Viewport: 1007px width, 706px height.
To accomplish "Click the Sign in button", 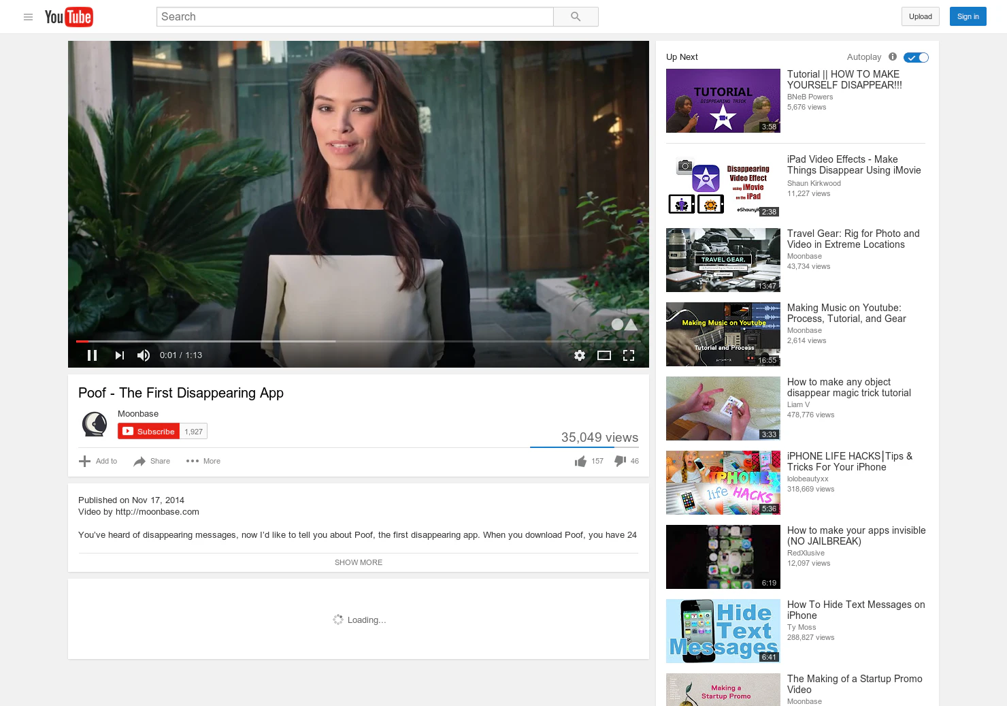I will coord(968,17).
